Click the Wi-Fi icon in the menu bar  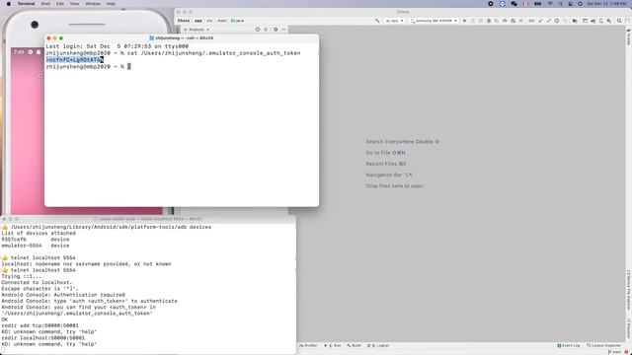tap(550, 4)
